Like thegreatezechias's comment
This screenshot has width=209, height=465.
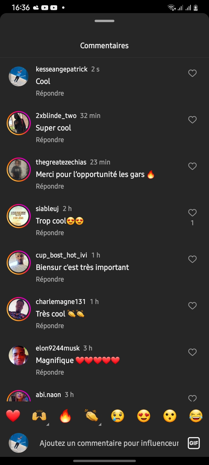192,166
